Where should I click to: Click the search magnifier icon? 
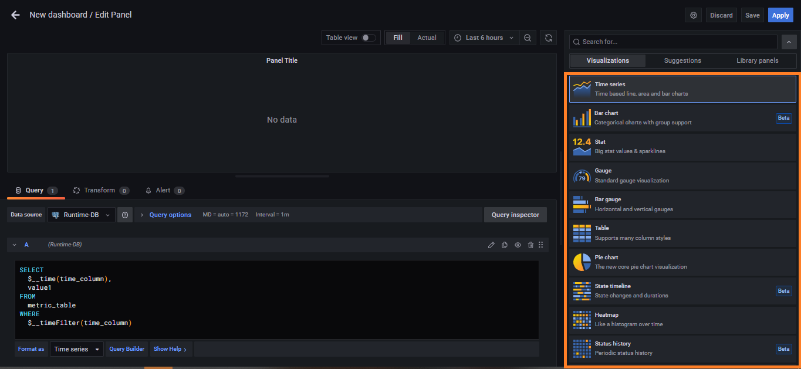coord(577,42)
